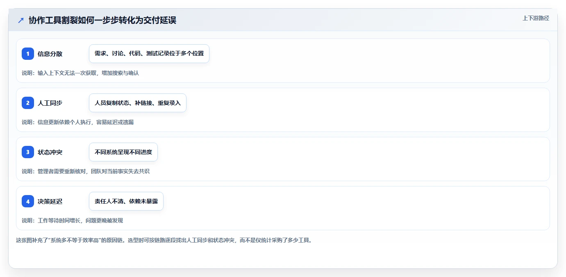This screenshot has width=566, height=277.
Task: Click the chip 人员复制状态、补链接、重复录入
Action: tap(138, 103)
